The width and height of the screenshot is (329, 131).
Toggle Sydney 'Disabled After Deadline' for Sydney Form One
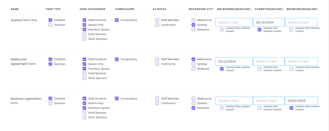coord(260,30)
